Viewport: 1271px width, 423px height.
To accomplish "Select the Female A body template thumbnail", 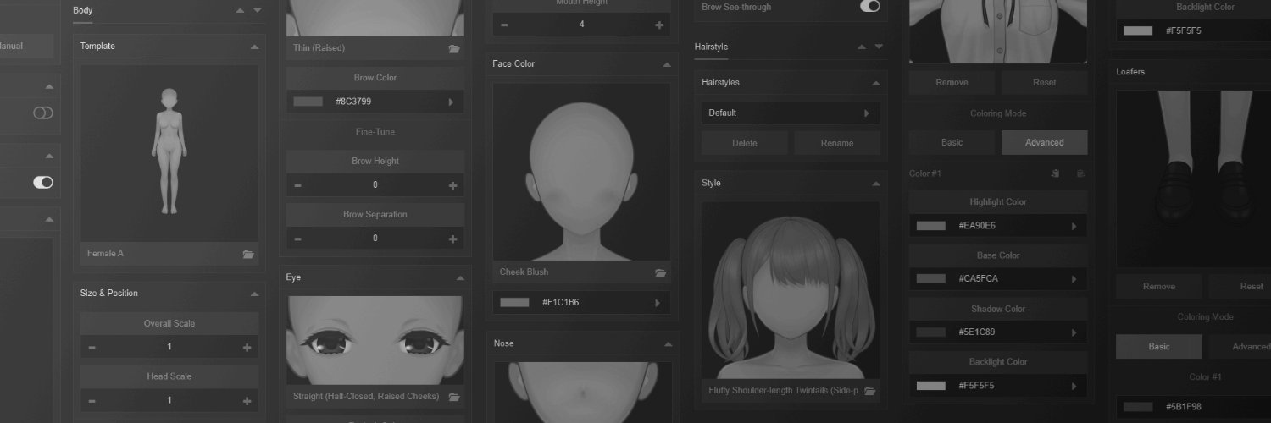I will 169,153.
